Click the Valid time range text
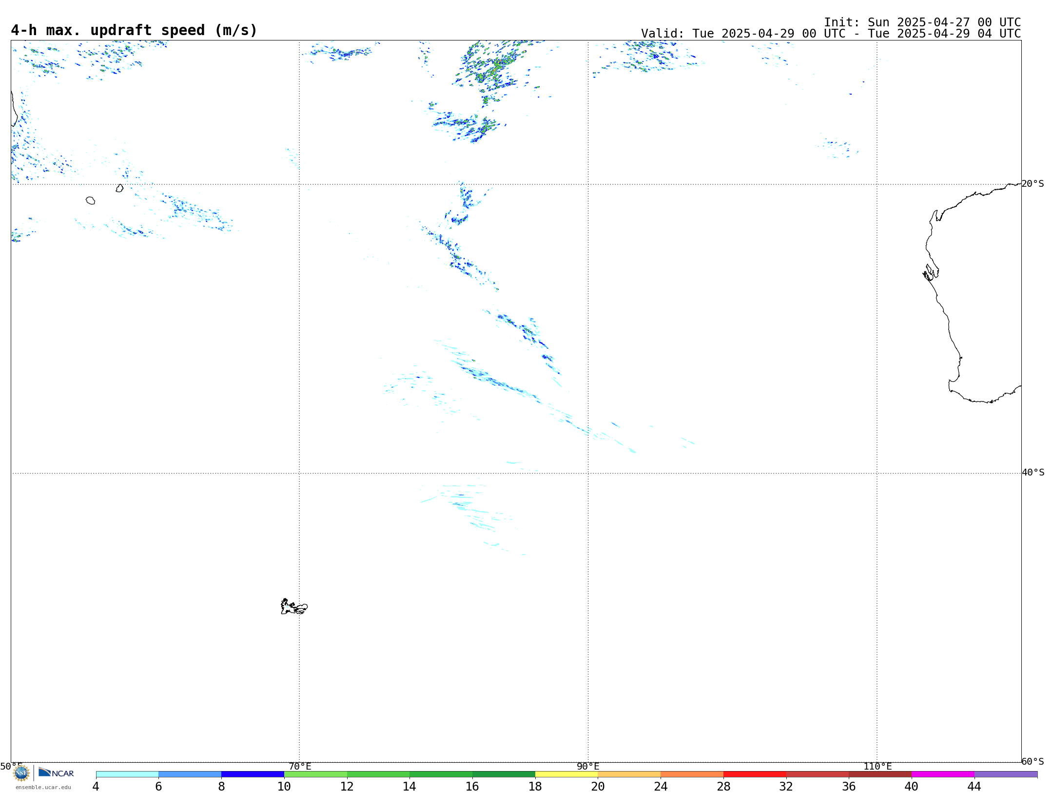Viewport: 1053px width, 793px height. coord(831,34)
